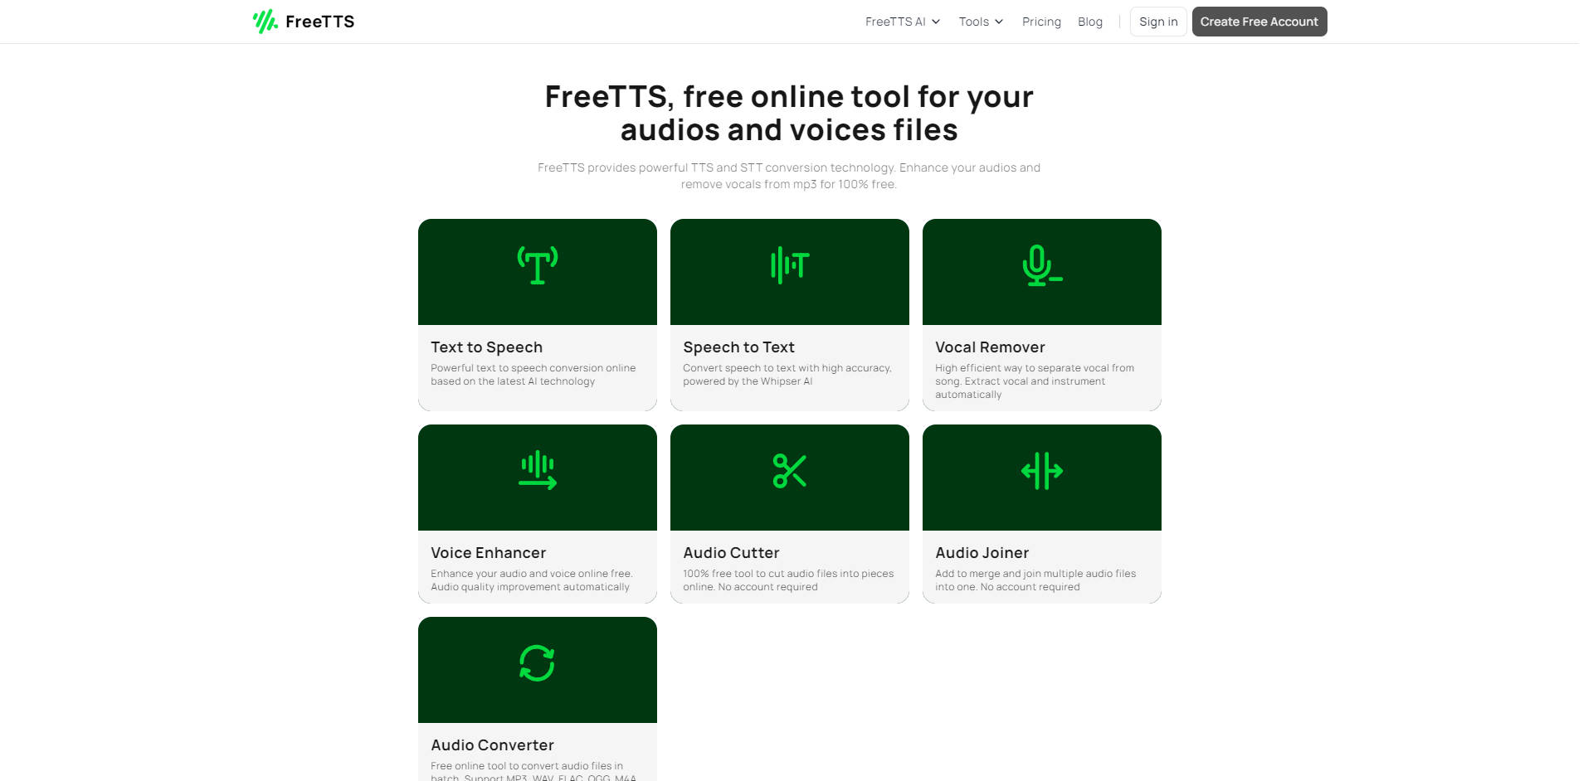Screen dimensions: 1593x781
Task: Navigate to the Blog page
Action: (1090, 22)
